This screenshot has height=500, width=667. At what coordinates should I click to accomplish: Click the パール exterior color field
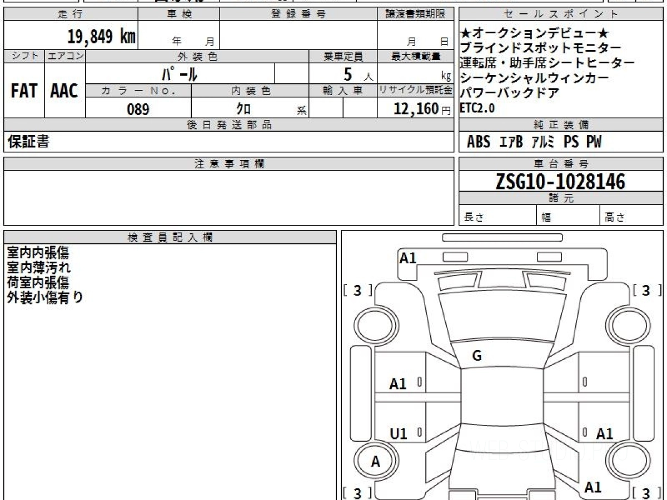click(180, 73)
